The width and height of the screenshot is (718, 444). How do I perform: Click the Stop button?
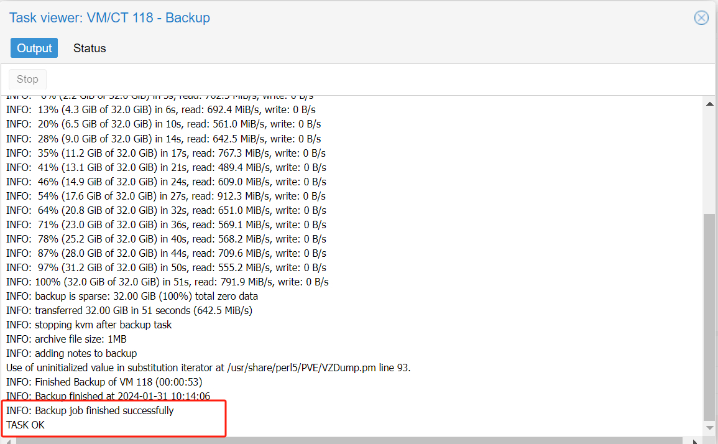click(27, 79)
